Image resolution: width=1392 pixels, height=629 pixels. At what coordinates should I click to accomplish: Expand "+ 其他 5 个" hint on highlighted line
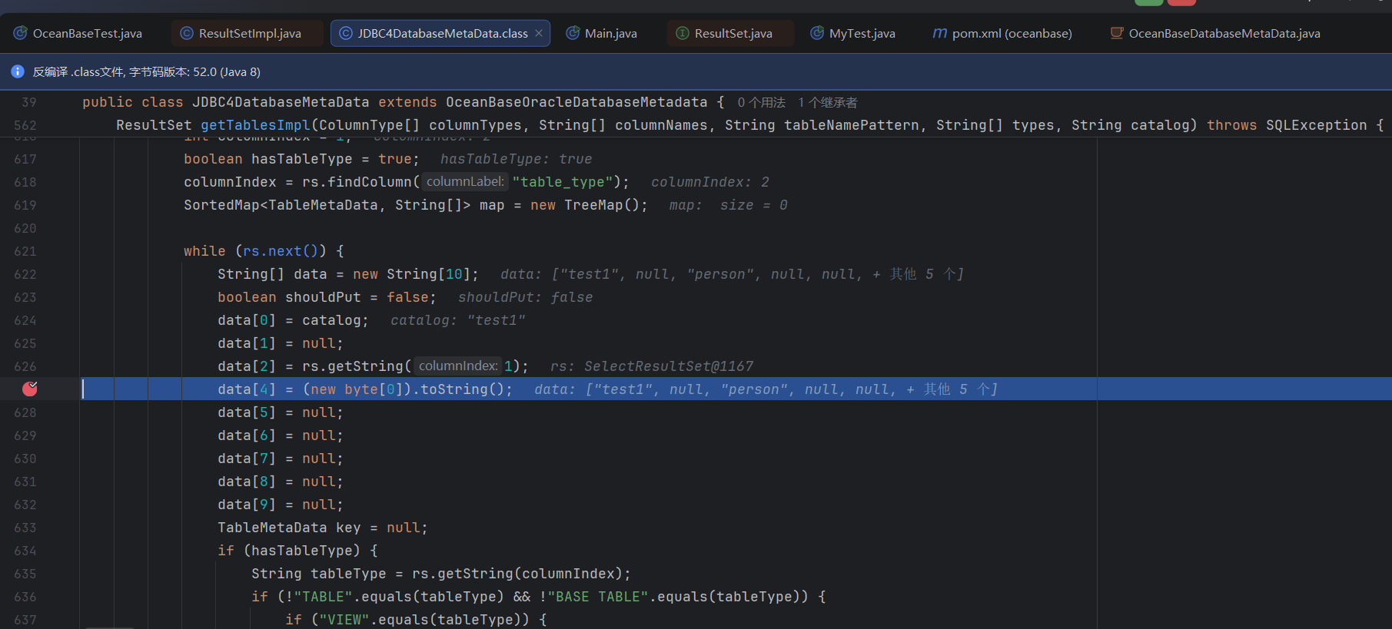tap(952, 389)
